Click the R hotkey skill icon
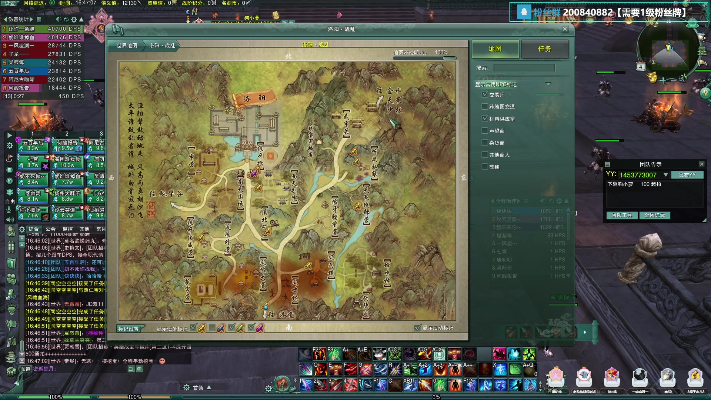This screenshot has height=400, width=711. [395, 369]
